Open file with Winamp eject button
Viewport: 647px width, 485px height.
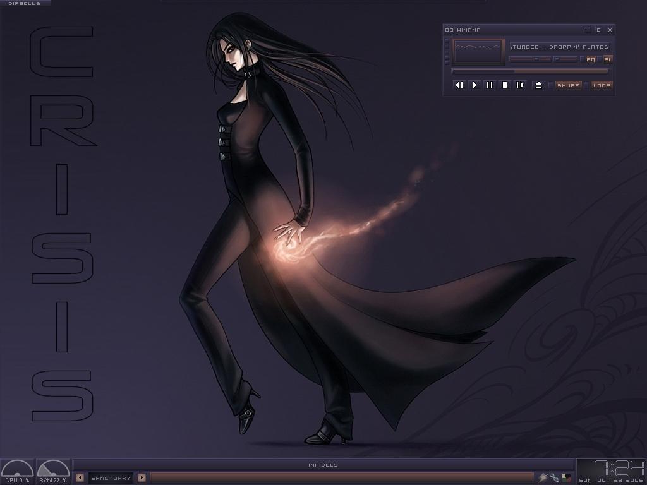538,85
